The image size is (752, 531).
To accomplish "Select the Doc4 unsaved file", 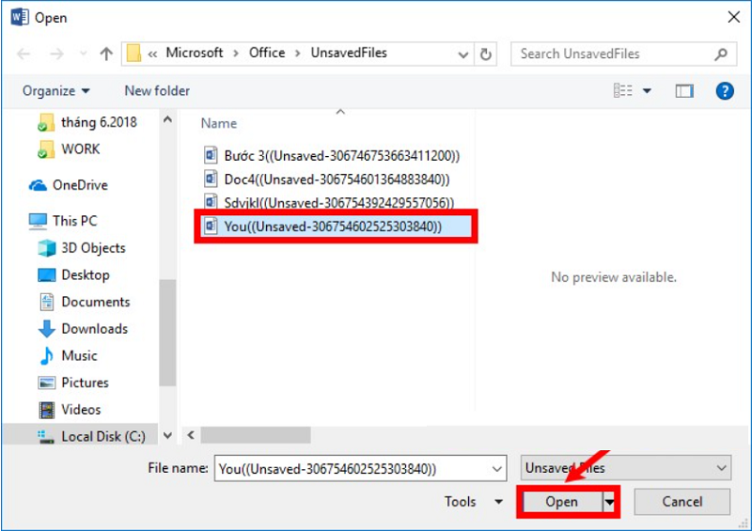I will 337,179.
